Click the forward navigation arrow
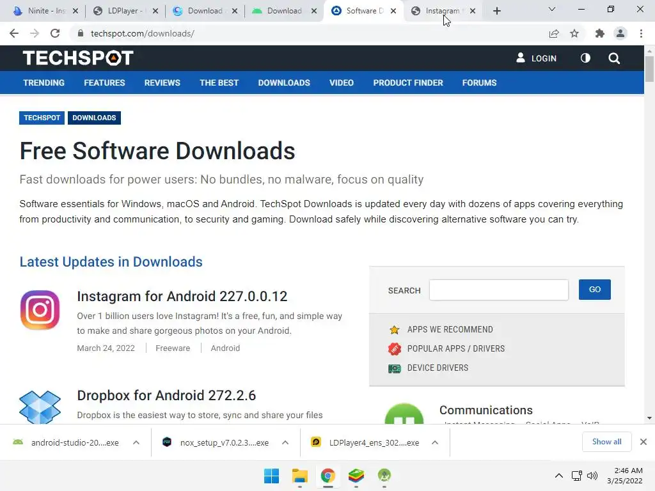This screenshot has width=655, height=491. [x=35, y=33]
